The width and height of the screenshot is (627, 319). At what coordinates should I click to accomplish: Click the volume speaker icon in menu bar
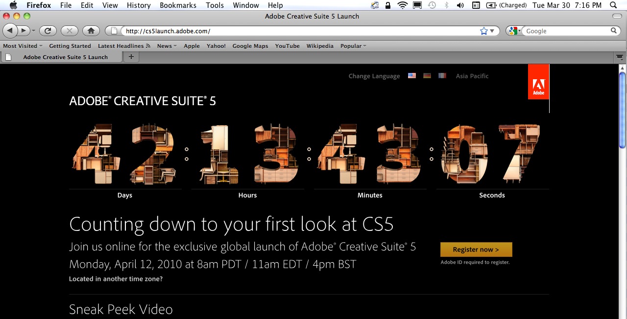(x=460, y=5)
